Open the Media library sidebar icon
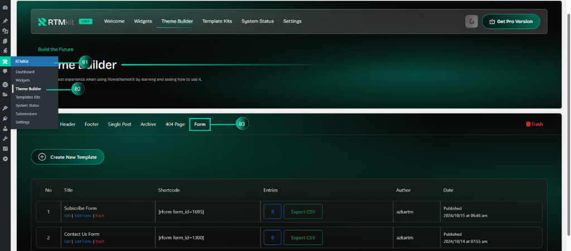 (x=5, y=31)
